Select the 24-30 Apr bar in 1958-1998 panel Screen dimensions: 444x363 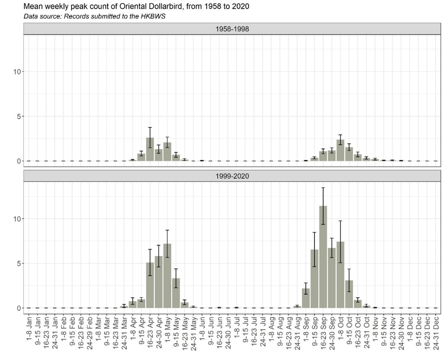tap(159, 155)
